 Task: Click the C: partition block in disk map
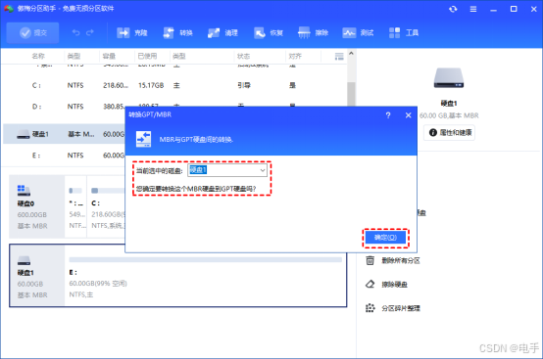106,206
